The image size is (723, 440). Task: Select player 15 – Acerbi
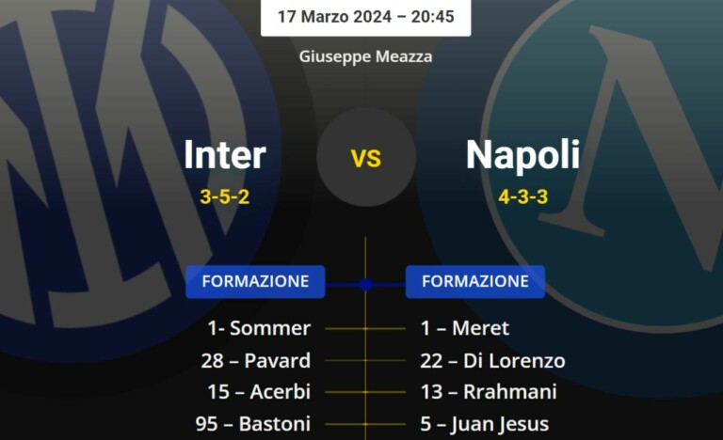point(259,392)
